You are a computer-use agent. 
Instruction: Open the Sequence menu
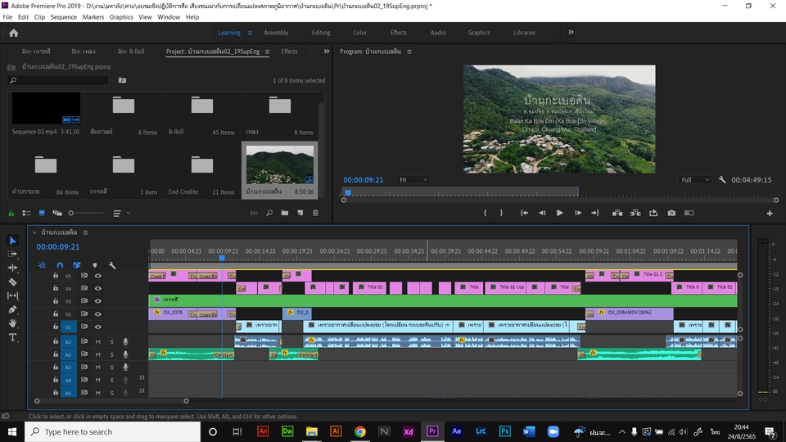[x=63, y=16]
